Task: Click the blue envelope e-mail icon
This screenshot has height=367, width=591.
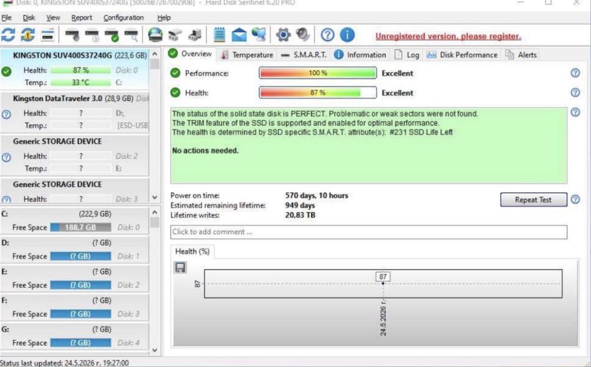Action: tap(239, 35)
